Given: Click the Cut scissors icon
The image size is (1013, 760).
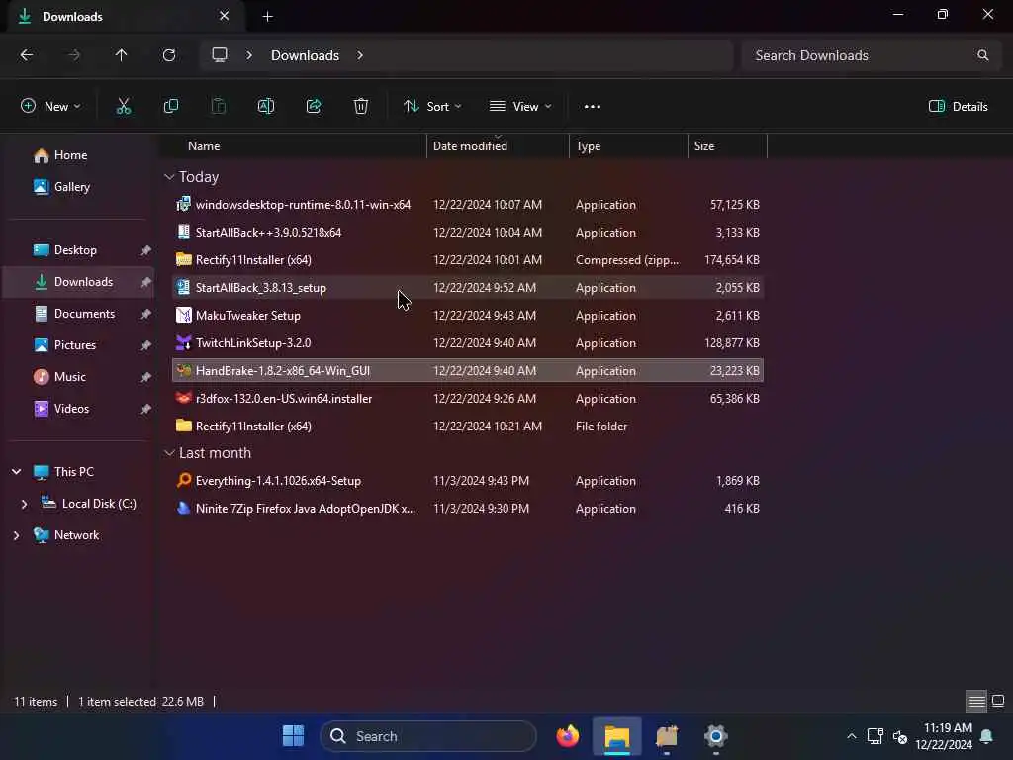Looking at the screenshot, I should pos(124,107).
